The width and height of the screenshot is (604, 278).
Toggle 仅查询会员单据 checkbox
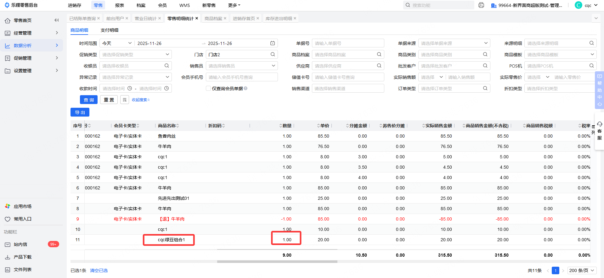tap(208, 88)
